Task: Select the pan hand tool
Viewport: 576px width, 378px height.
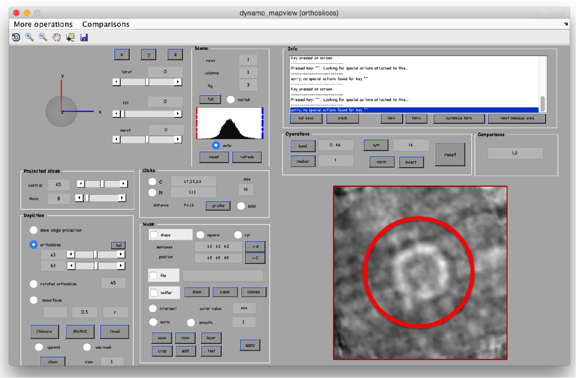Action: tap(57, 37)
